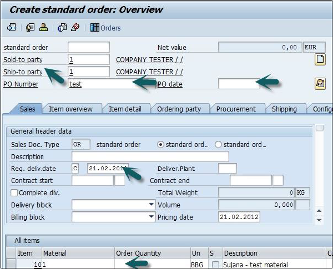Click the document flow icon in toolbar
Image resolution: width=333 pixels, height=269 pixels.
click(x=12, y=28)
